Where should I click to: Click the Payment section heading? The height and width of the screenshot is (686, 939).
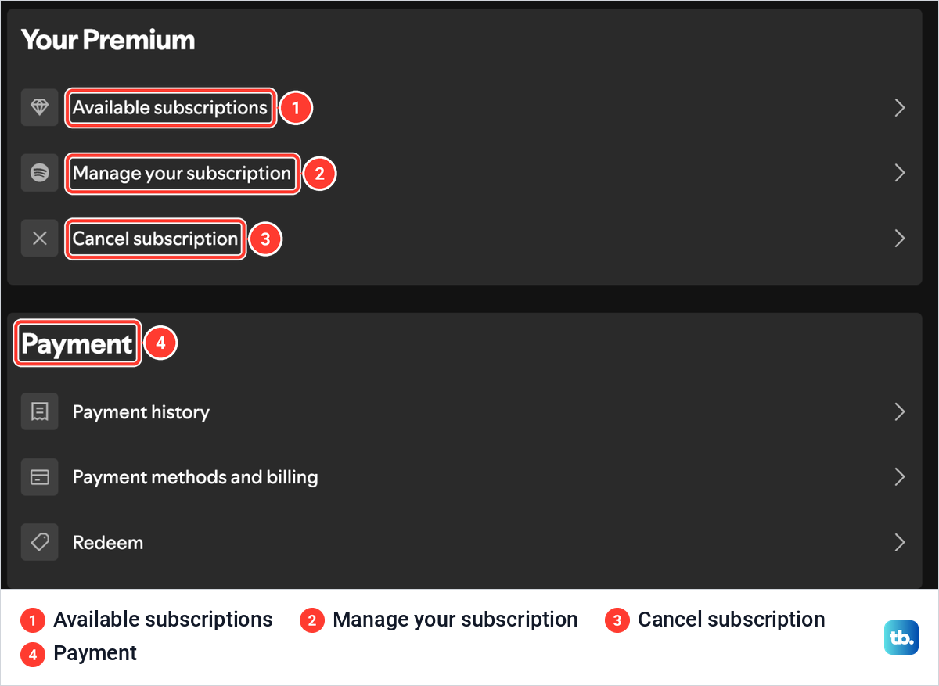click(x=77, y=344)
